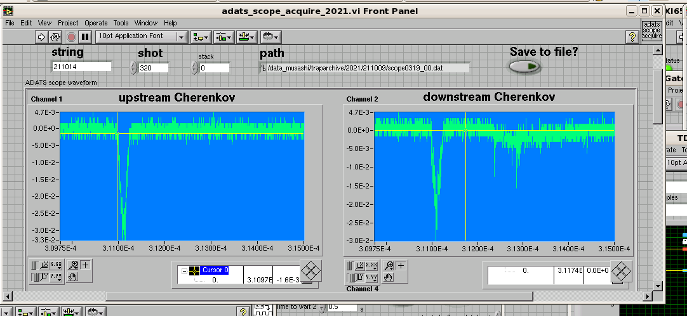Open the Tools menu
The image size is (687, 316).
point(121,23)
